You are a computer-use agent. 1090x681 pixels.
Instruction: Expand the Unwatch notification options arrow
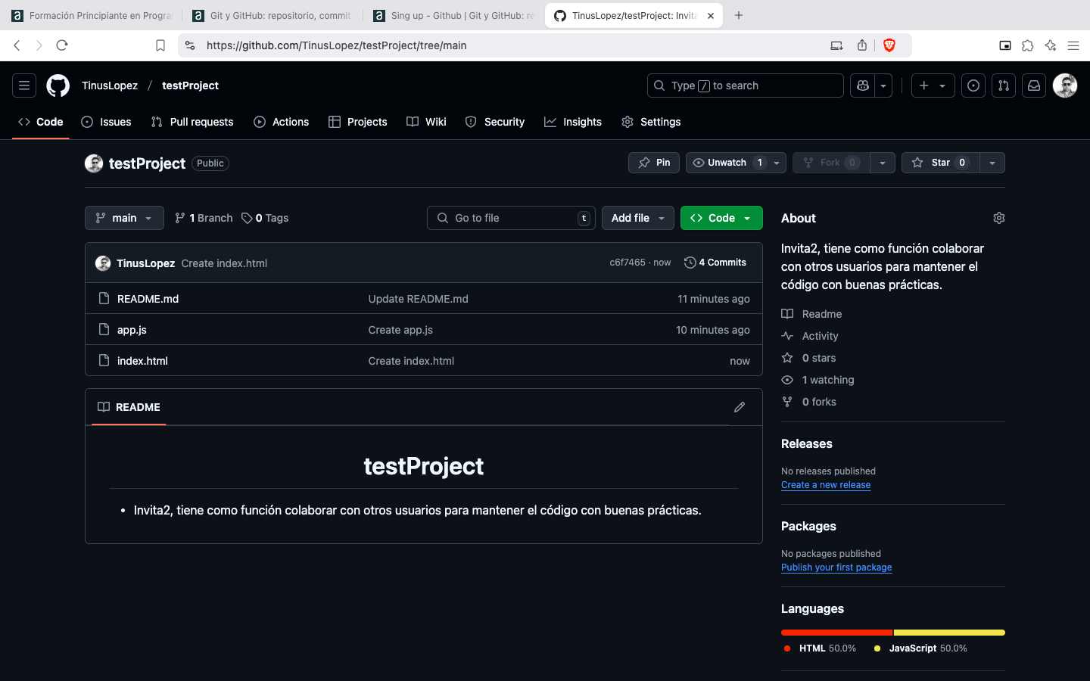777,163
